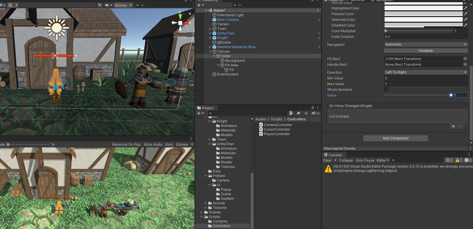This screenshot has width=473, height=229.
Task: Select the EventSystem object
Action: [x=228, y=74]
